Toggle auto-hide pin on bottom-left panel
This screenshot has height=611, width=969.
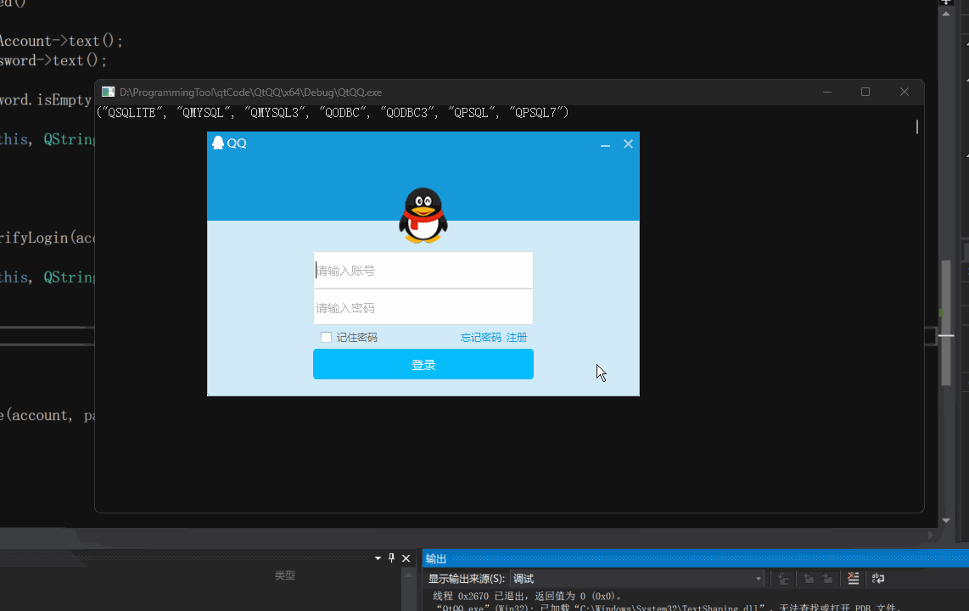pos(391,558)
